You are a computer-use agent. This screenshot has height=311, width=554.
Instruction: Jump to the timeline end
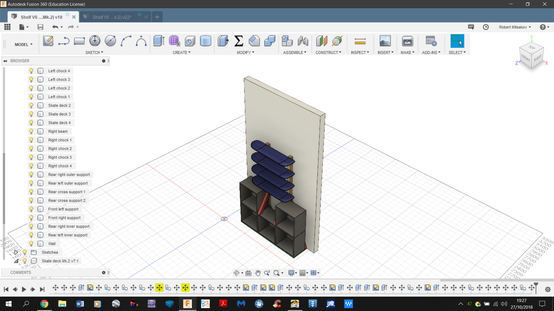pyautogui.click(x=42, y=289)
